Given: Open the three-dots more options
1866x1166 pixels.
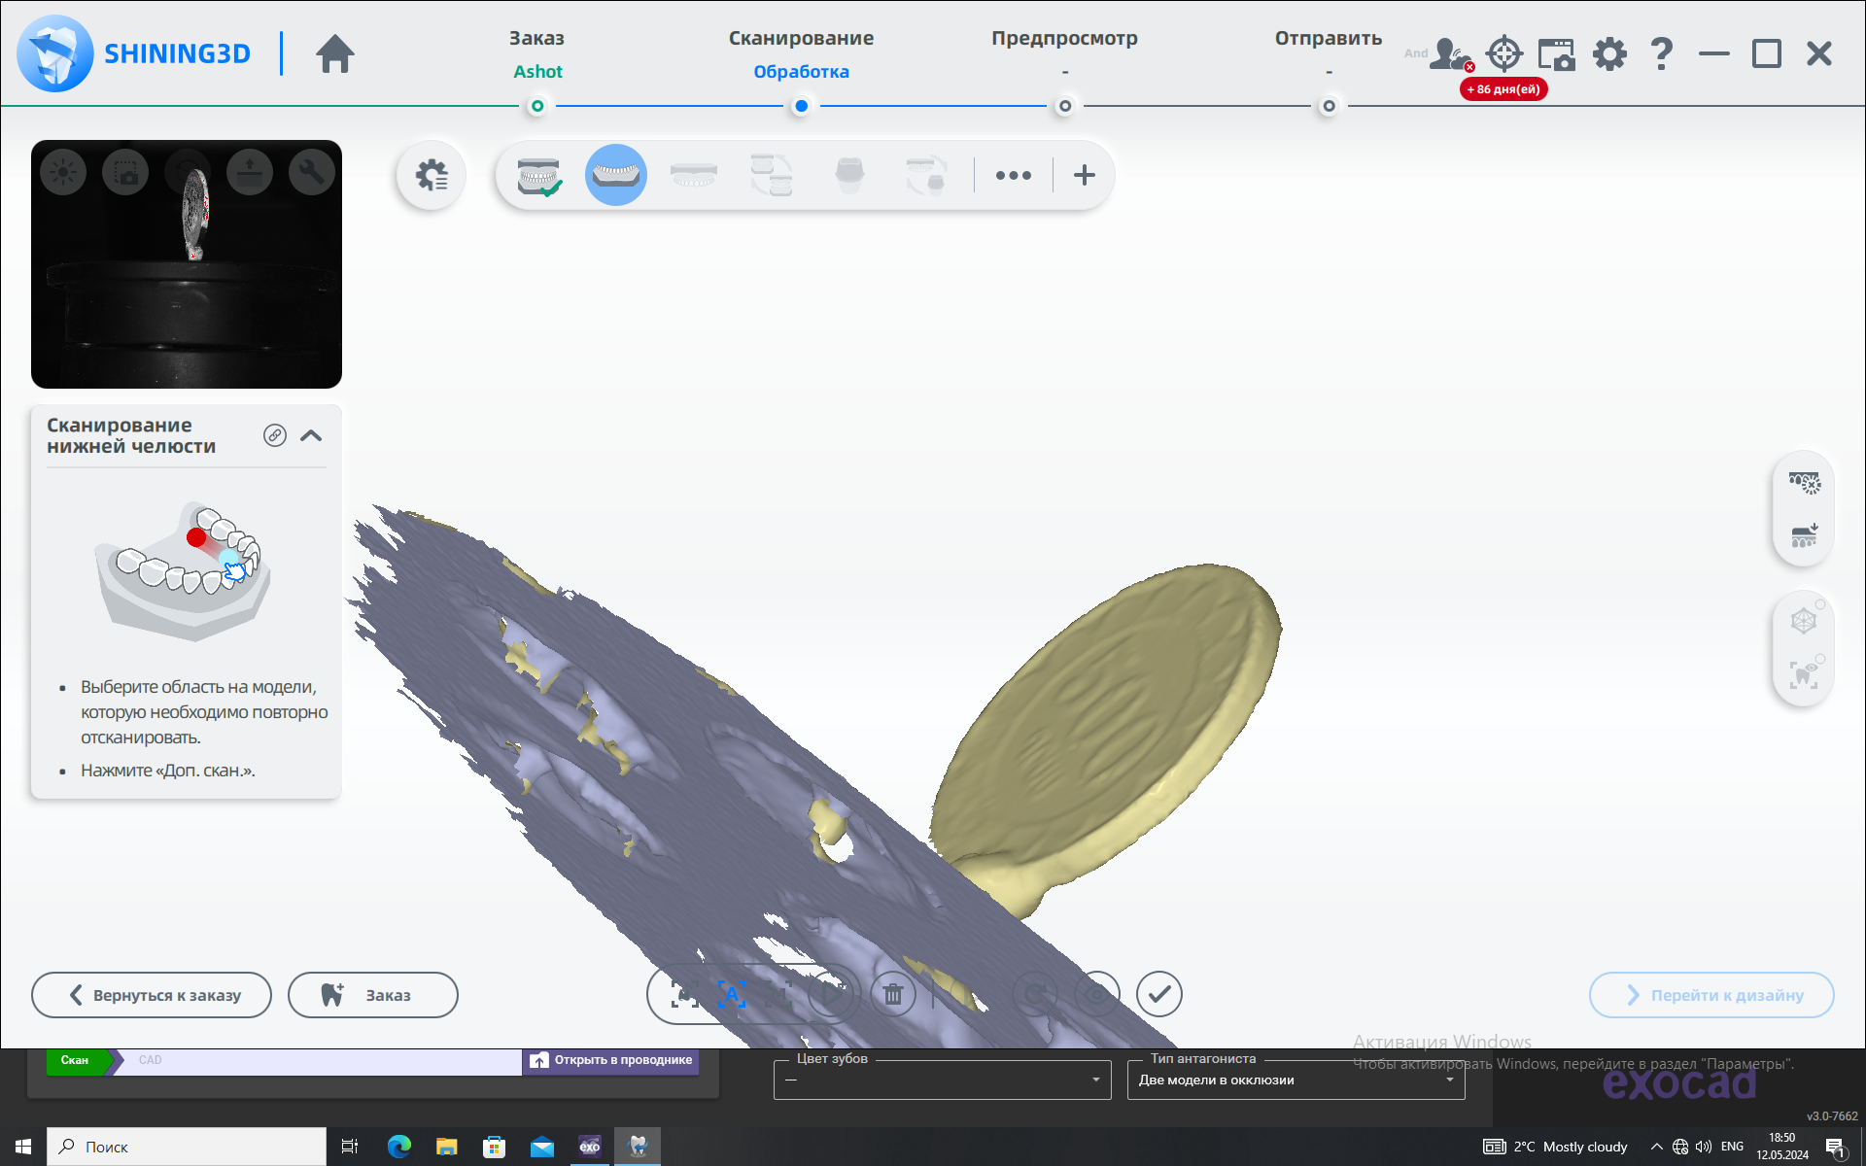Looking at the screenshot, I should (x=1014, y=176).
